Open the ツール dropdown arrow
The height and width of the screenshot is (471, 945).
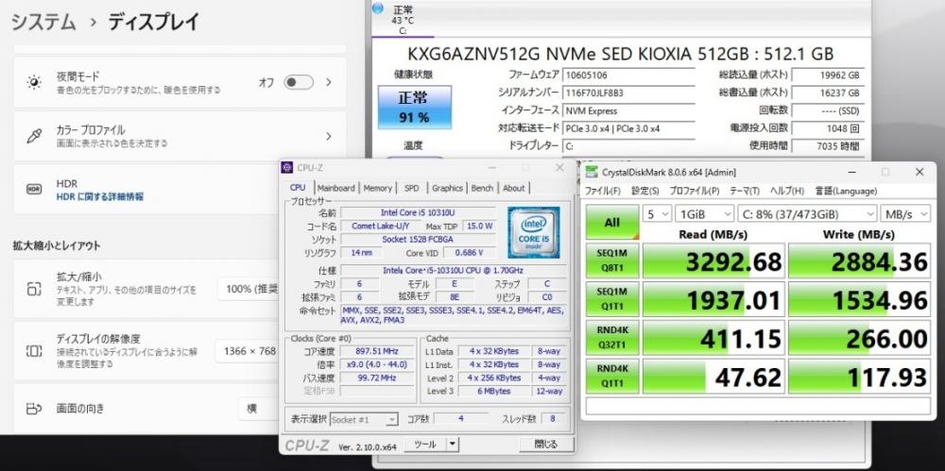(x=453, y=445)
